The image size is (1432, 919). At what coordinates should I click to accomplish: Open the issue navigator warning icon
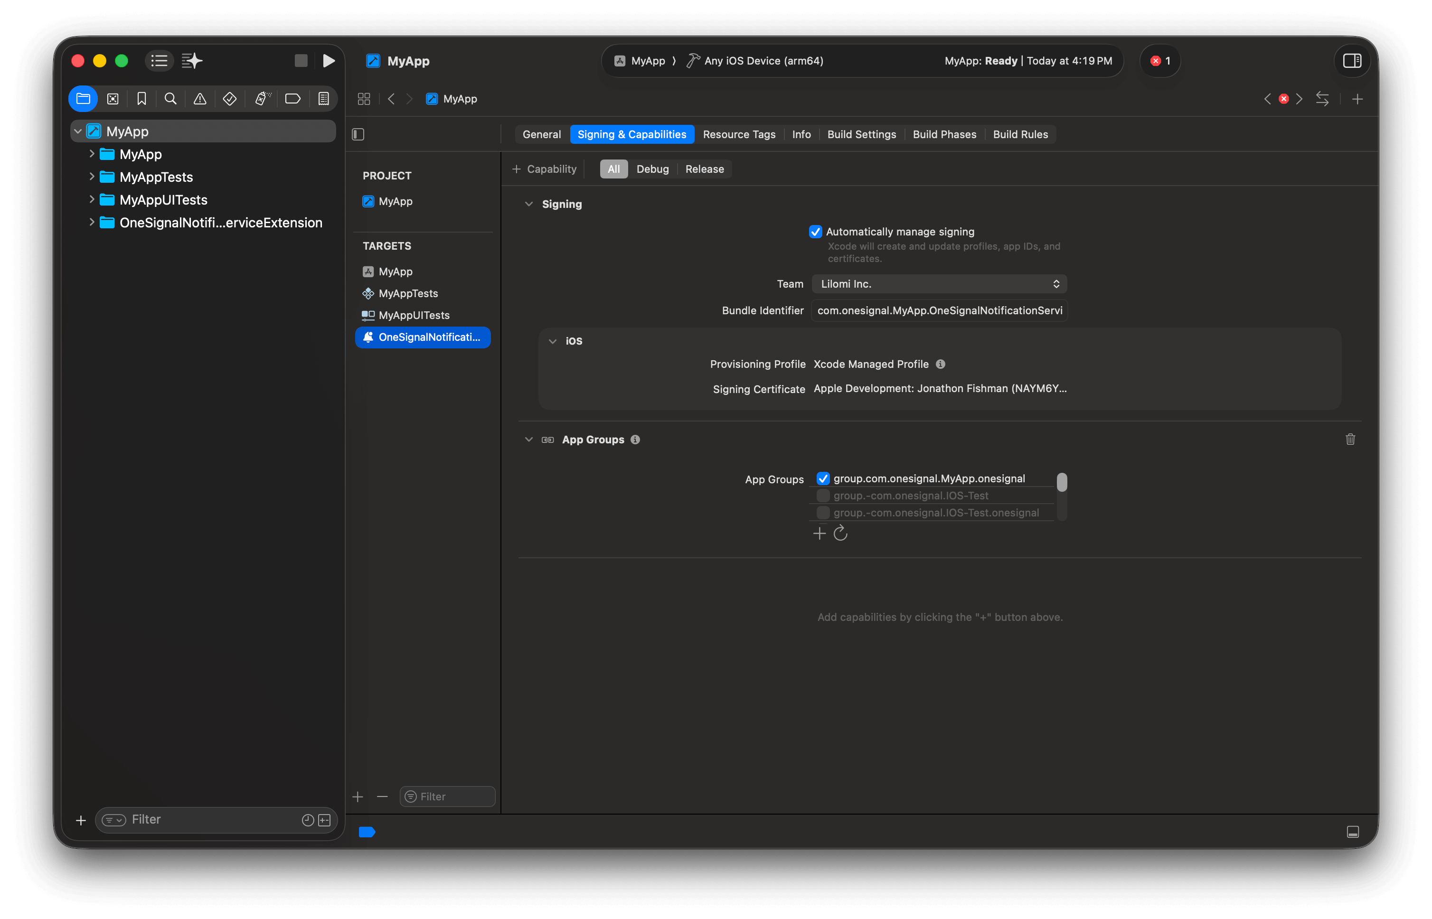pos(200,99)
